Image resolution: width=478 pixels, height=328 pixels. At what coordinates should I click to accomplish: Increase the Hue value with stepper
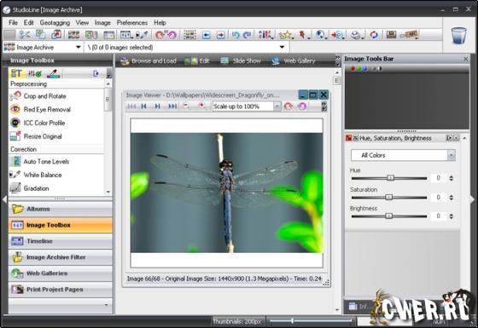pos(452,176)
